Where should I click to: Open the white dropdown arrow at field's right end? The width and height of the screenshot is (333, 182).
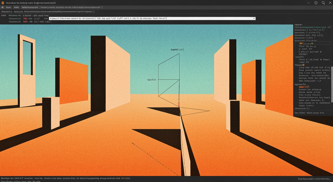tap(254, 19)
